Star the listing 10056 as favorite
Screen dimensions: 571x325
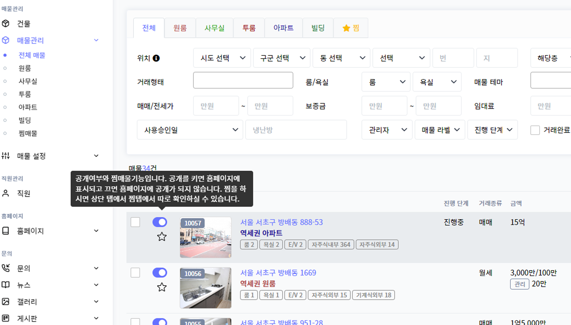(x=162, y=287)
